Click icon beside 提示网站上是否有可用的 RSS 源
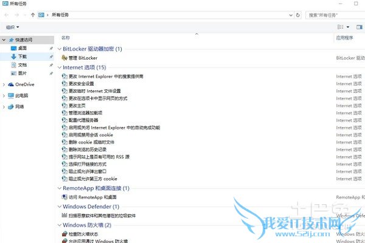Screen dimensions: 365x243 coord(64,157)
